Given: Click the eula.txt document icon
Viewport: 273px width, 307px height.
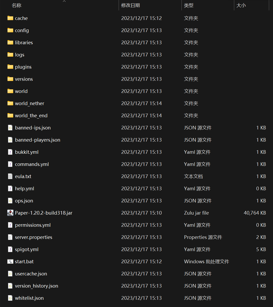Looking at the screenshot, I should [10, 176].
